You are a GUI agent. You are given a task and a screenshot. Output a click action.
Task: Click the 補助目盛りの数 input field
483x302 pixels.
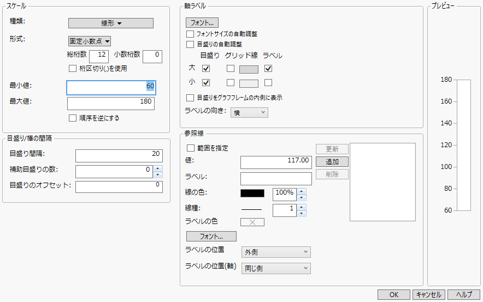pos(114,171)
